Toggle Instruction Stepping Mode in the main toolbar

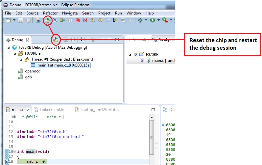115,20
